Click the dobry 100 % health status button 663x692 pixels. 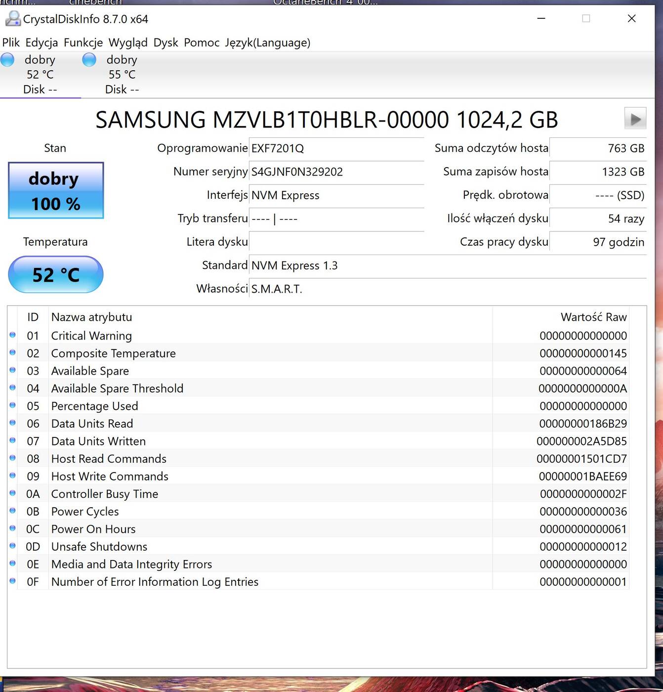(x=56, y=190)
